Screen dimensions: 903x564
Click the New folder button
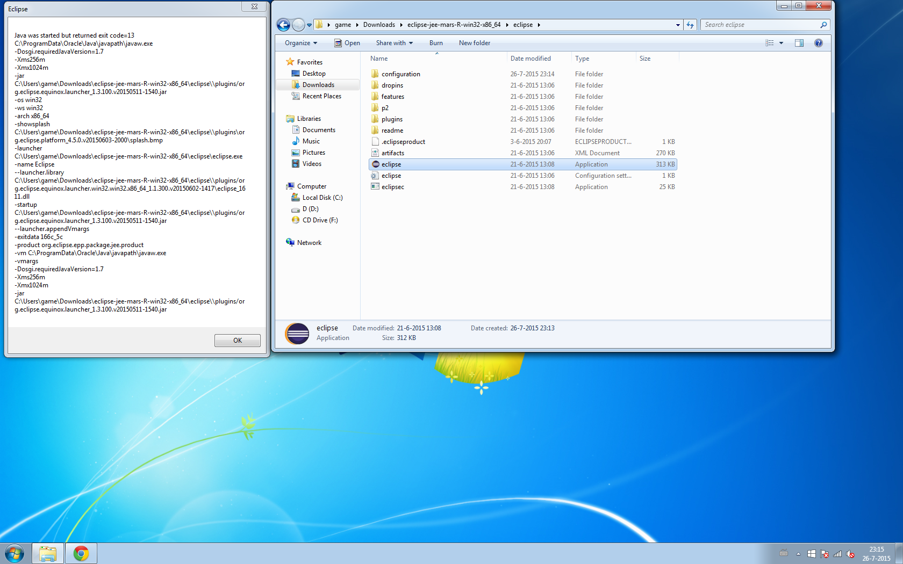(475, 43)
